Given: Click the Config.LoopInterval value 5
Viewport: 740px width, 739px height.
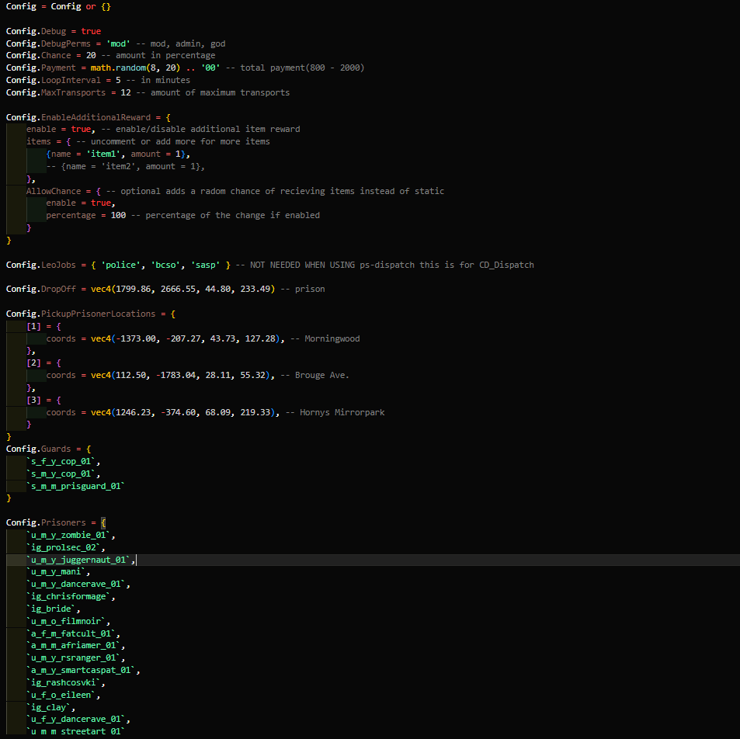Looking at the screenshot, I should tap(117, 80).
